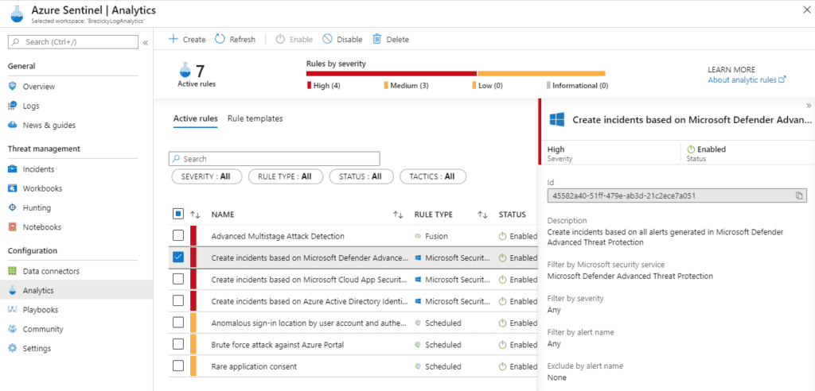Click the Low (0) severity legend
The width and height of the screenshot is (815, 391).
coord(487,86)
